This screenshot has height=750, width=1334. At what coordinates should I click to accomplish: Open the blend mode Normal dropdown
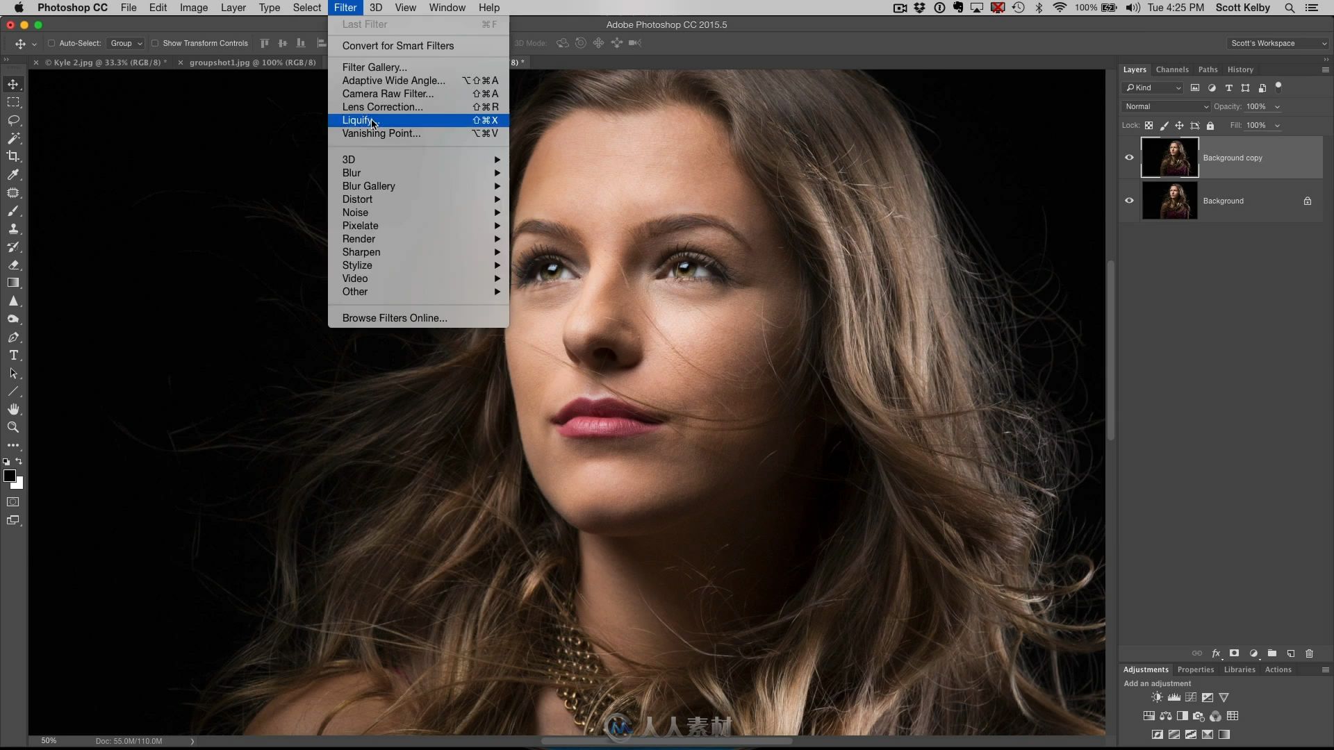point(1166,106)
